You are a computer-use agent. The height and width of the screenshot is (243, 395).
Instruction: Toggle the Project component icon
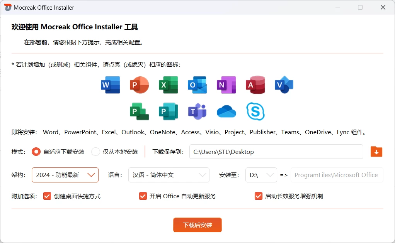click(139, 111)
